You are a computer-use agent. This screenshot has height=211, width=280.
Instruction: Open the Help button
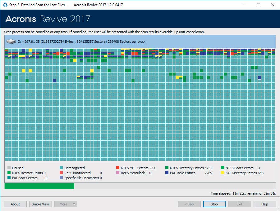click(265, 204)
